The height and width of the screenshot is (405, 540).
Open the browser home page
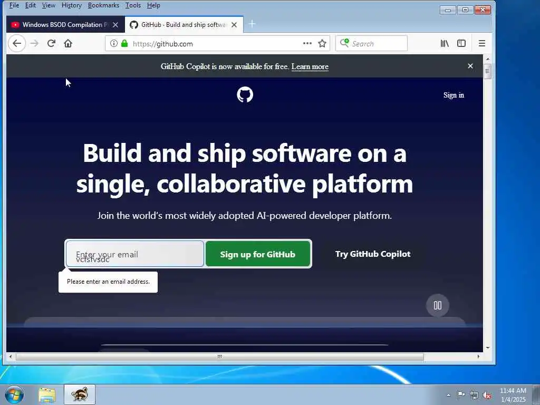point(68,43)
